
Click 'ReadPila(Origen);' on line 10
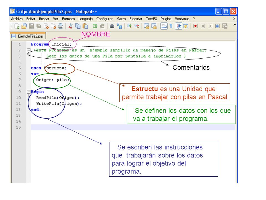click(58, 98)
